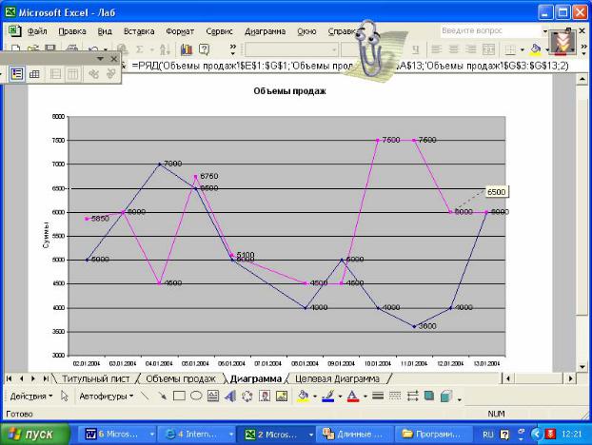Image resolution: width=592 pixels, height=445 pixels.
Task: Choose line style thickness icon
Action: [x=378, y=396]
